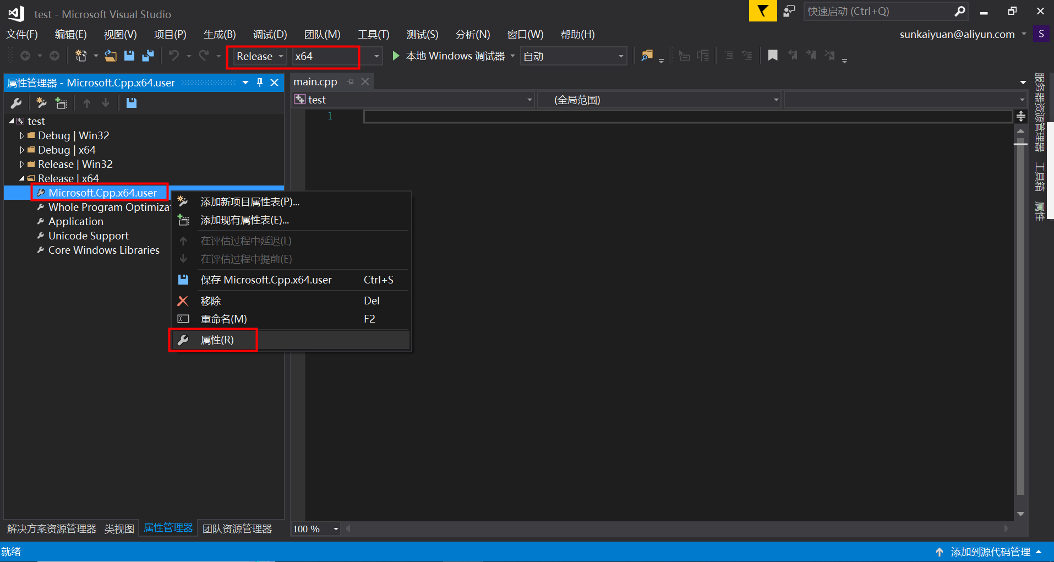Click the Open File folder icon
1054x562 pixels.
(x=111, y=56)
